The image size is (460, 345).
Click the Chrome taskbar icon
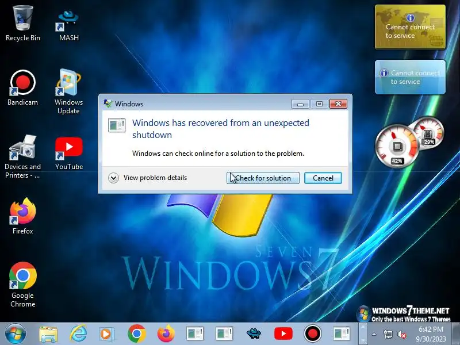136,334
